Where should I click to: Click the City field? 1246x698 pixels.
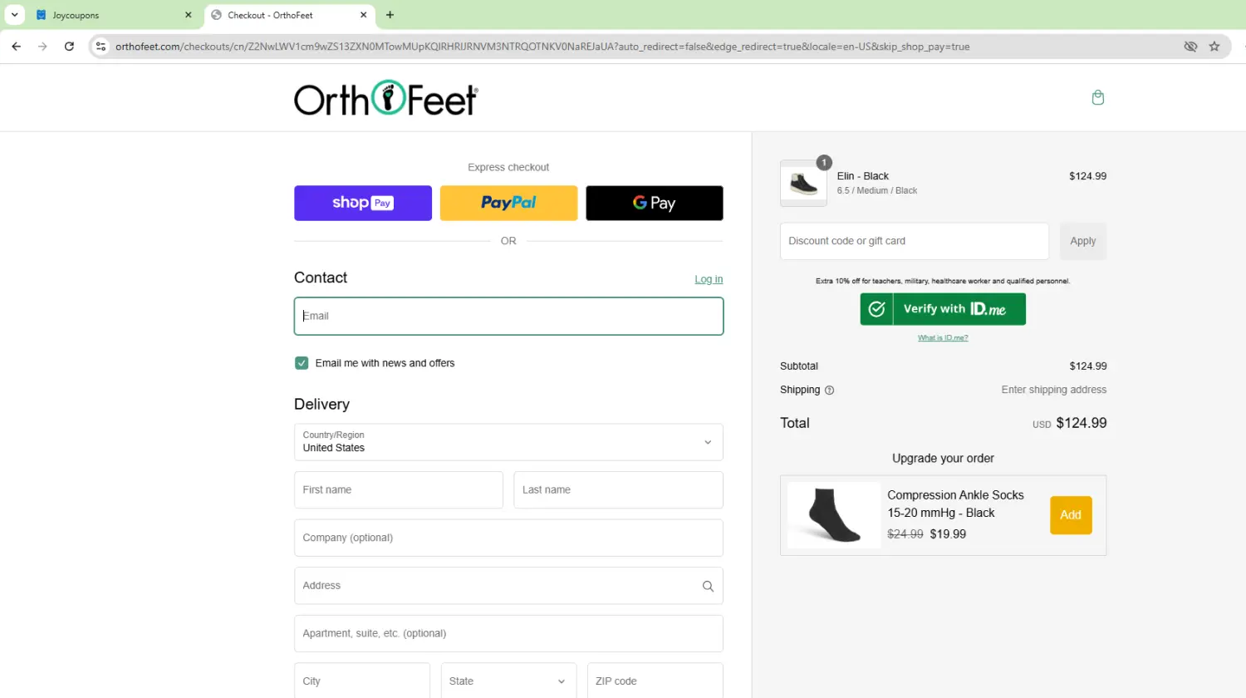[362, 681]
